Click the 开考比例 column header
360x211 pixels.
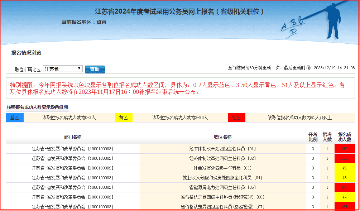(313, 136)
